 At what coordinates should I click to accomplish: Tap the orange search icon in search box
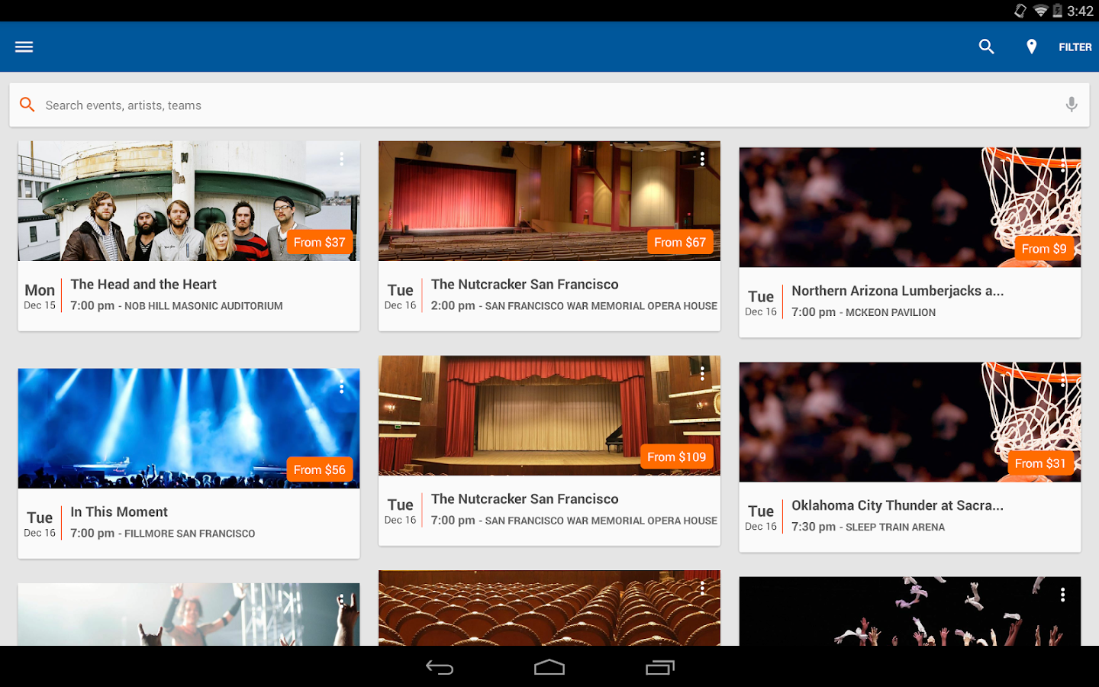pos(27,105)
